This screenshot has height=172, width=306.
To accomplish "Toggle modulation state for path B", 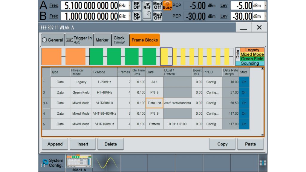I will 157,16.
